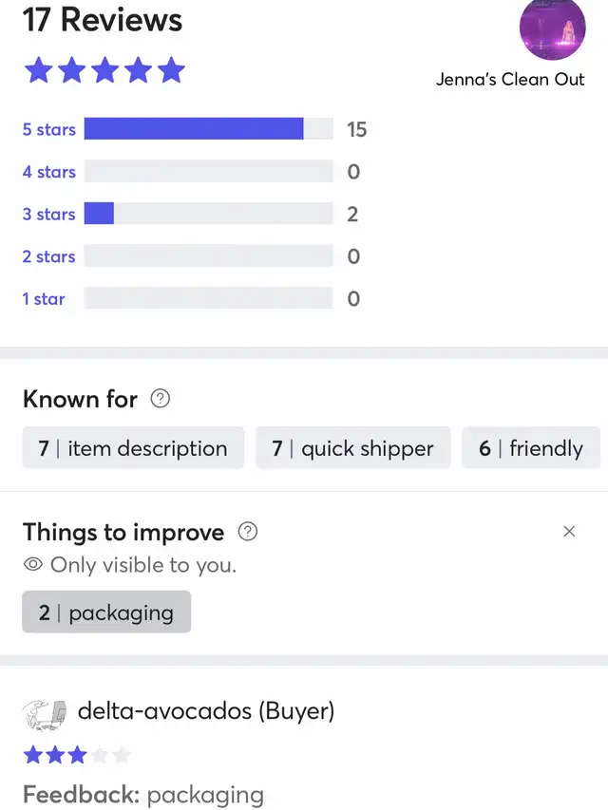
Task: Click the five-star overall rating
Action: (x=104, y=71)
